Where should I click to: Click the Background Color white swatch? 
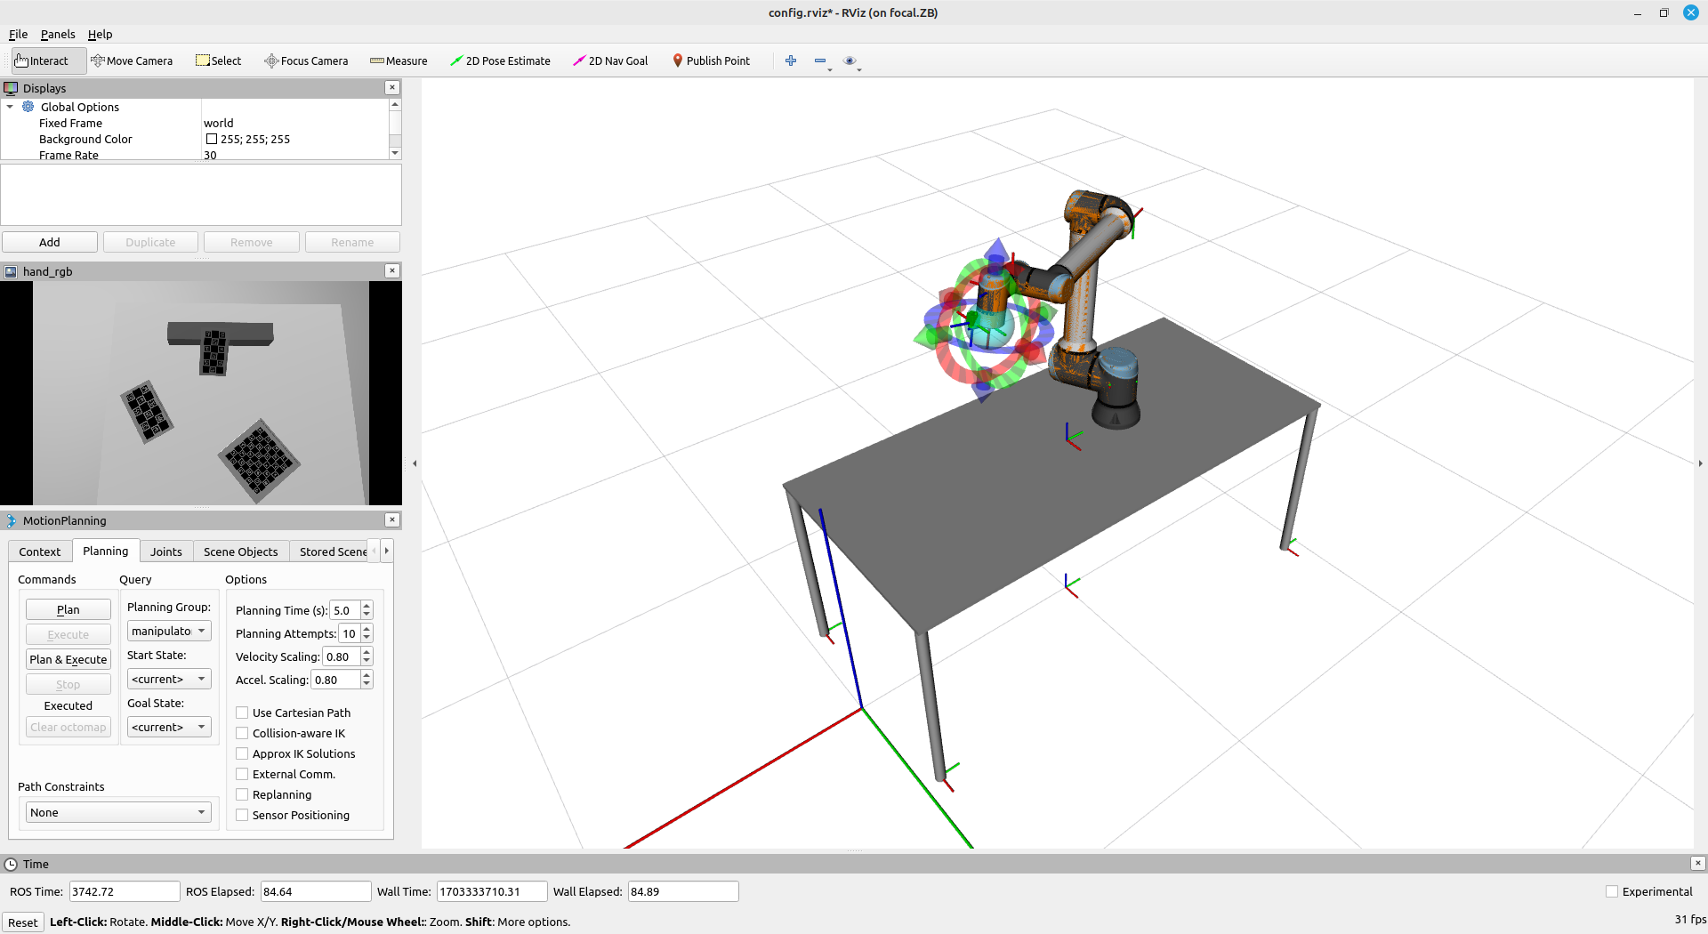[212, 139]
